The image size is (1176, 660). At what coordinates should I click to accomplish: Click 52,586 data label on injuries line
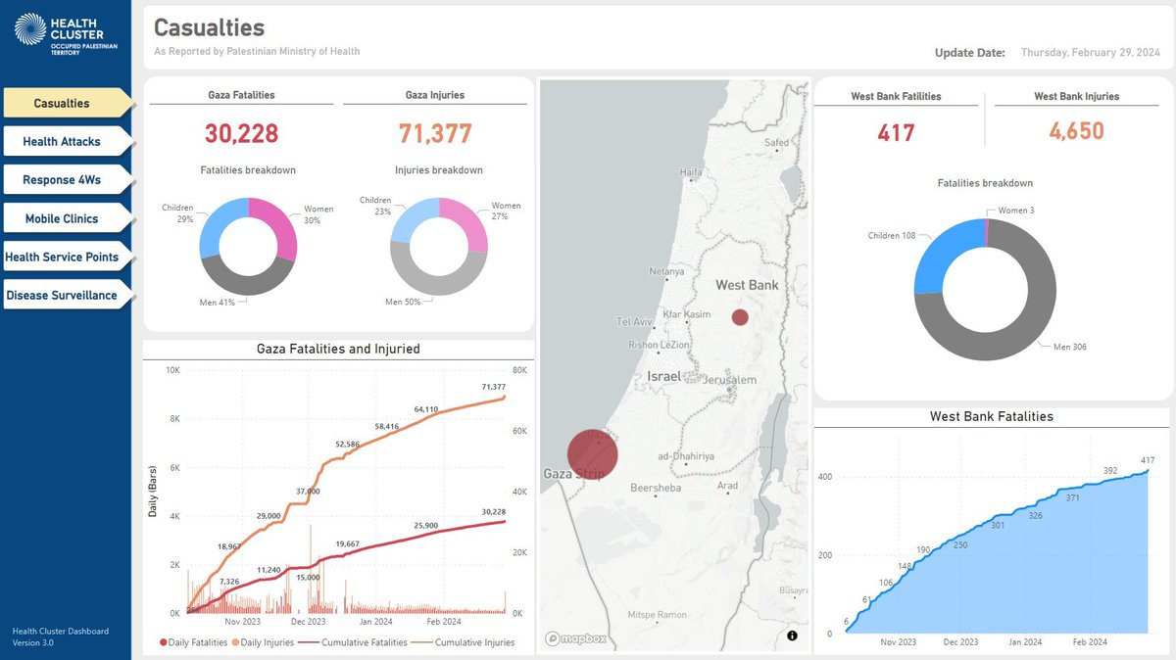[348, 445]
